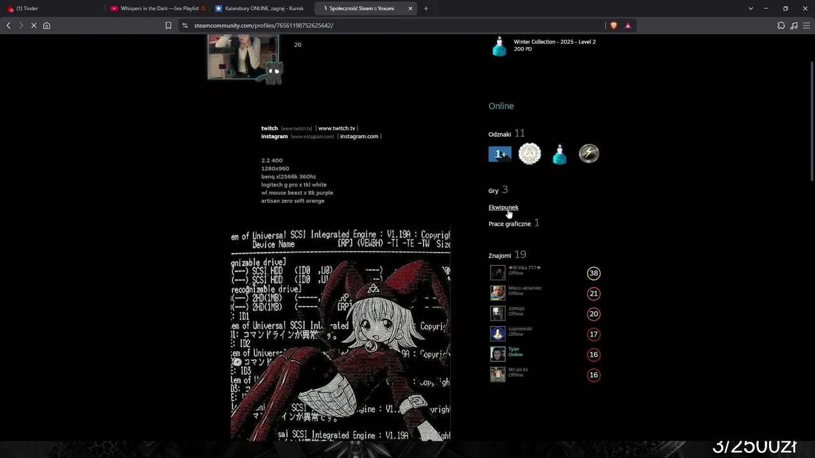Open the profile avatar image with cat
Image resolution: width=815 pixels, height=458 pixels.
pyautogui.click(x=243, y=57)
